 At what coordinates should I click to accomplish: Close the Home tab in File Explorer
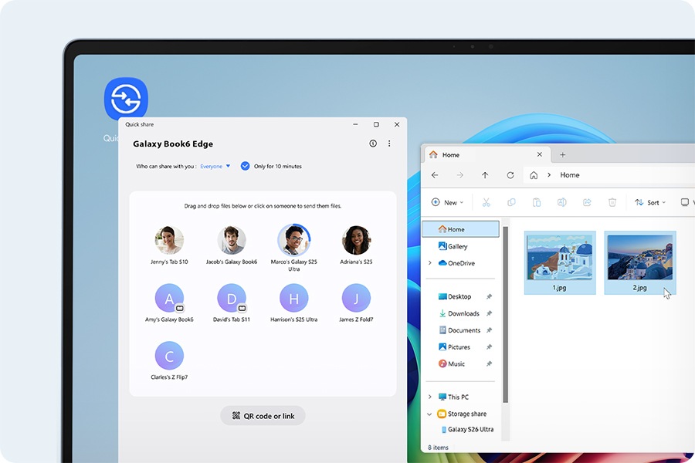click(x=540, y=154)
